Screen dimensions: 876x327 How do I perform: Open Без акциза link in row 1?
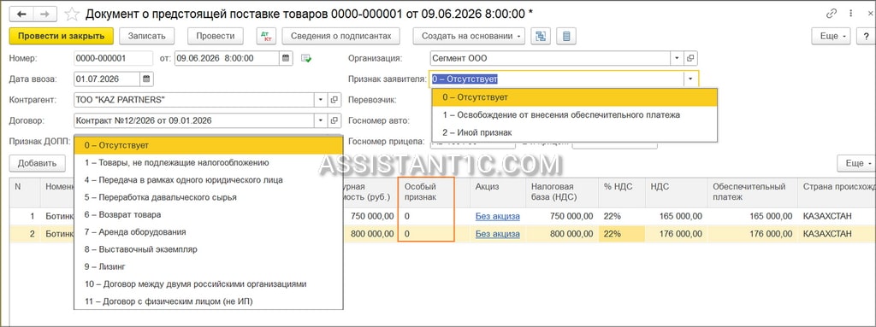tap(498, 217)
